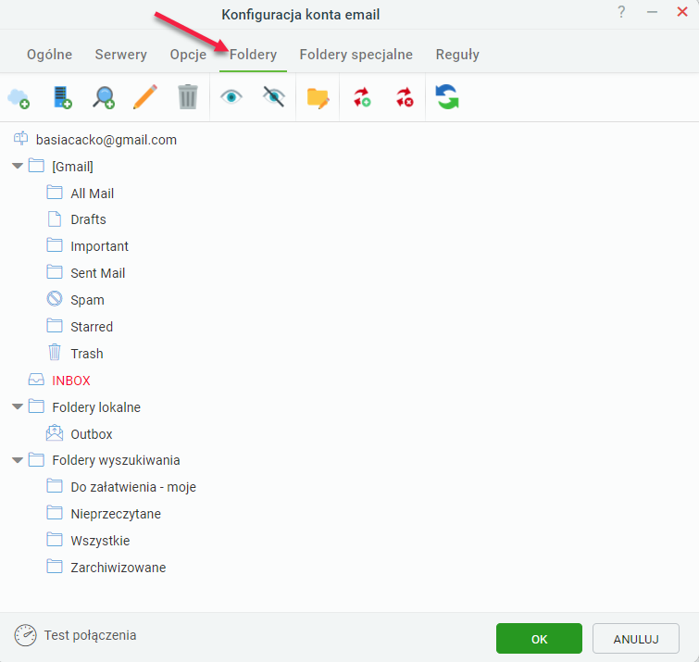699x662 pixels.
Task: Click the ANULUJ cancel button
Action: tap(636, 639)
